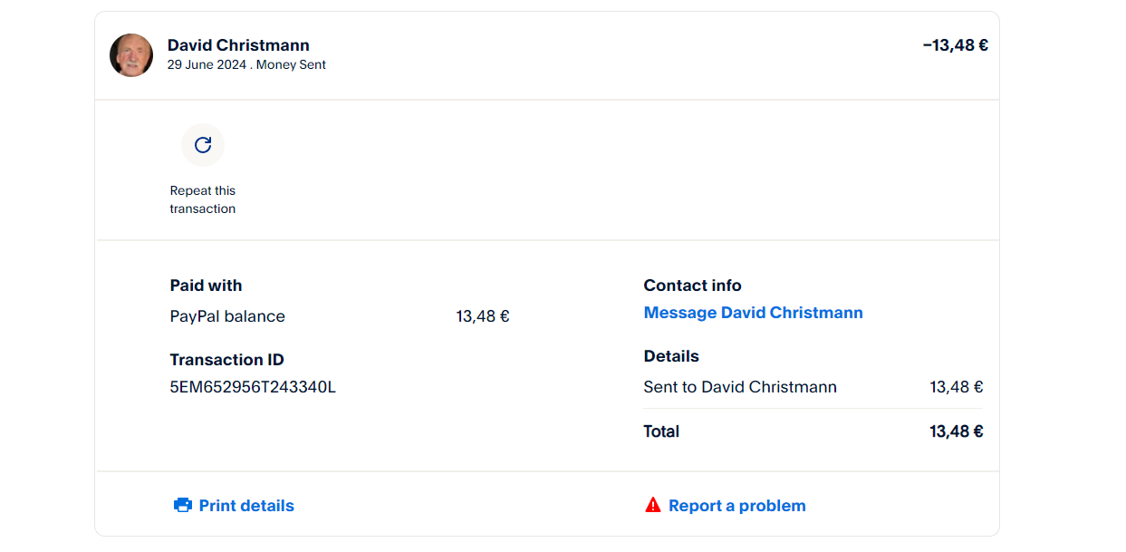1126x552 pixels.
Task: Click the 'PayPal balance' payment method text
Action: [227, 316]
